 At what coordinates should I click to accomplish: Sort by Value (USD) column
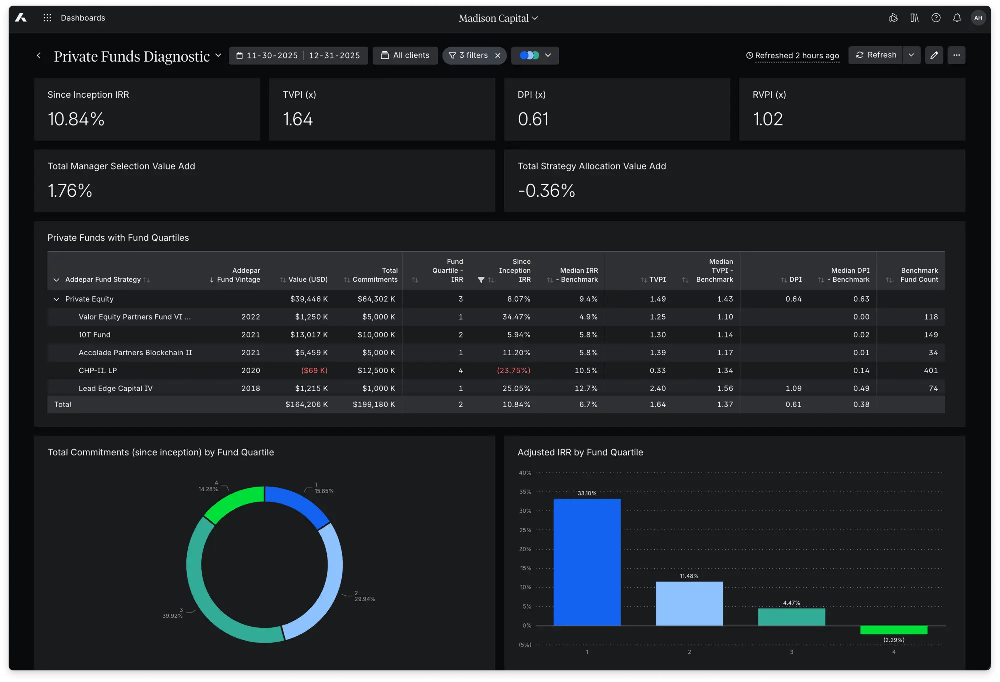(283, 280)
